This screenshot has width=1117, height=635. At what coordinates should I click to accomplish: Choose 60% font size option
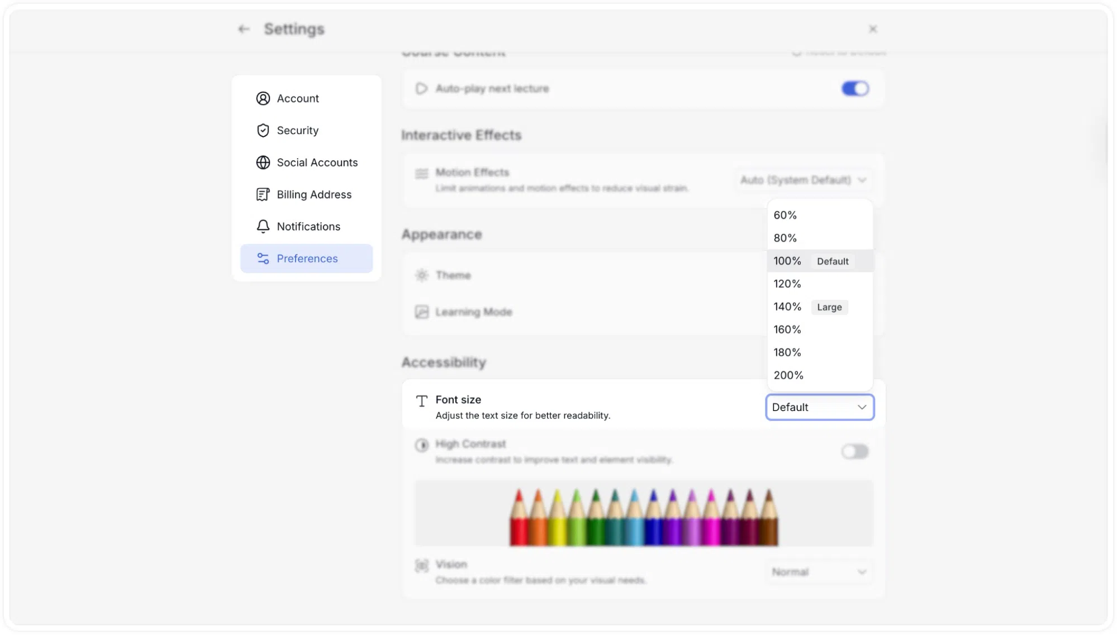pos(820,215)
